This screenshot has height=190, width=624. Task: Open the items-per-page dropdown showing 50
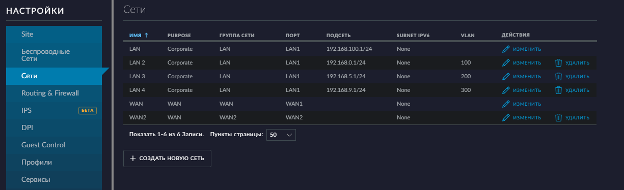pos(281,135)
